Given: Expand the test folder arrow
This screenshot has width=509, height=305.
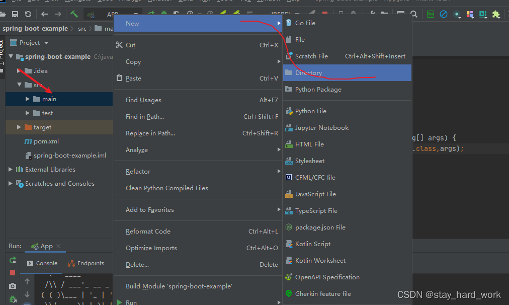Looking at the screenshot, I should (28, 113).
